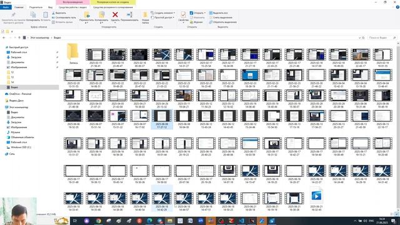Viewport: 400px width, 225px height.
Task: Go back with the left arrow button
Action: click(4, 37)
